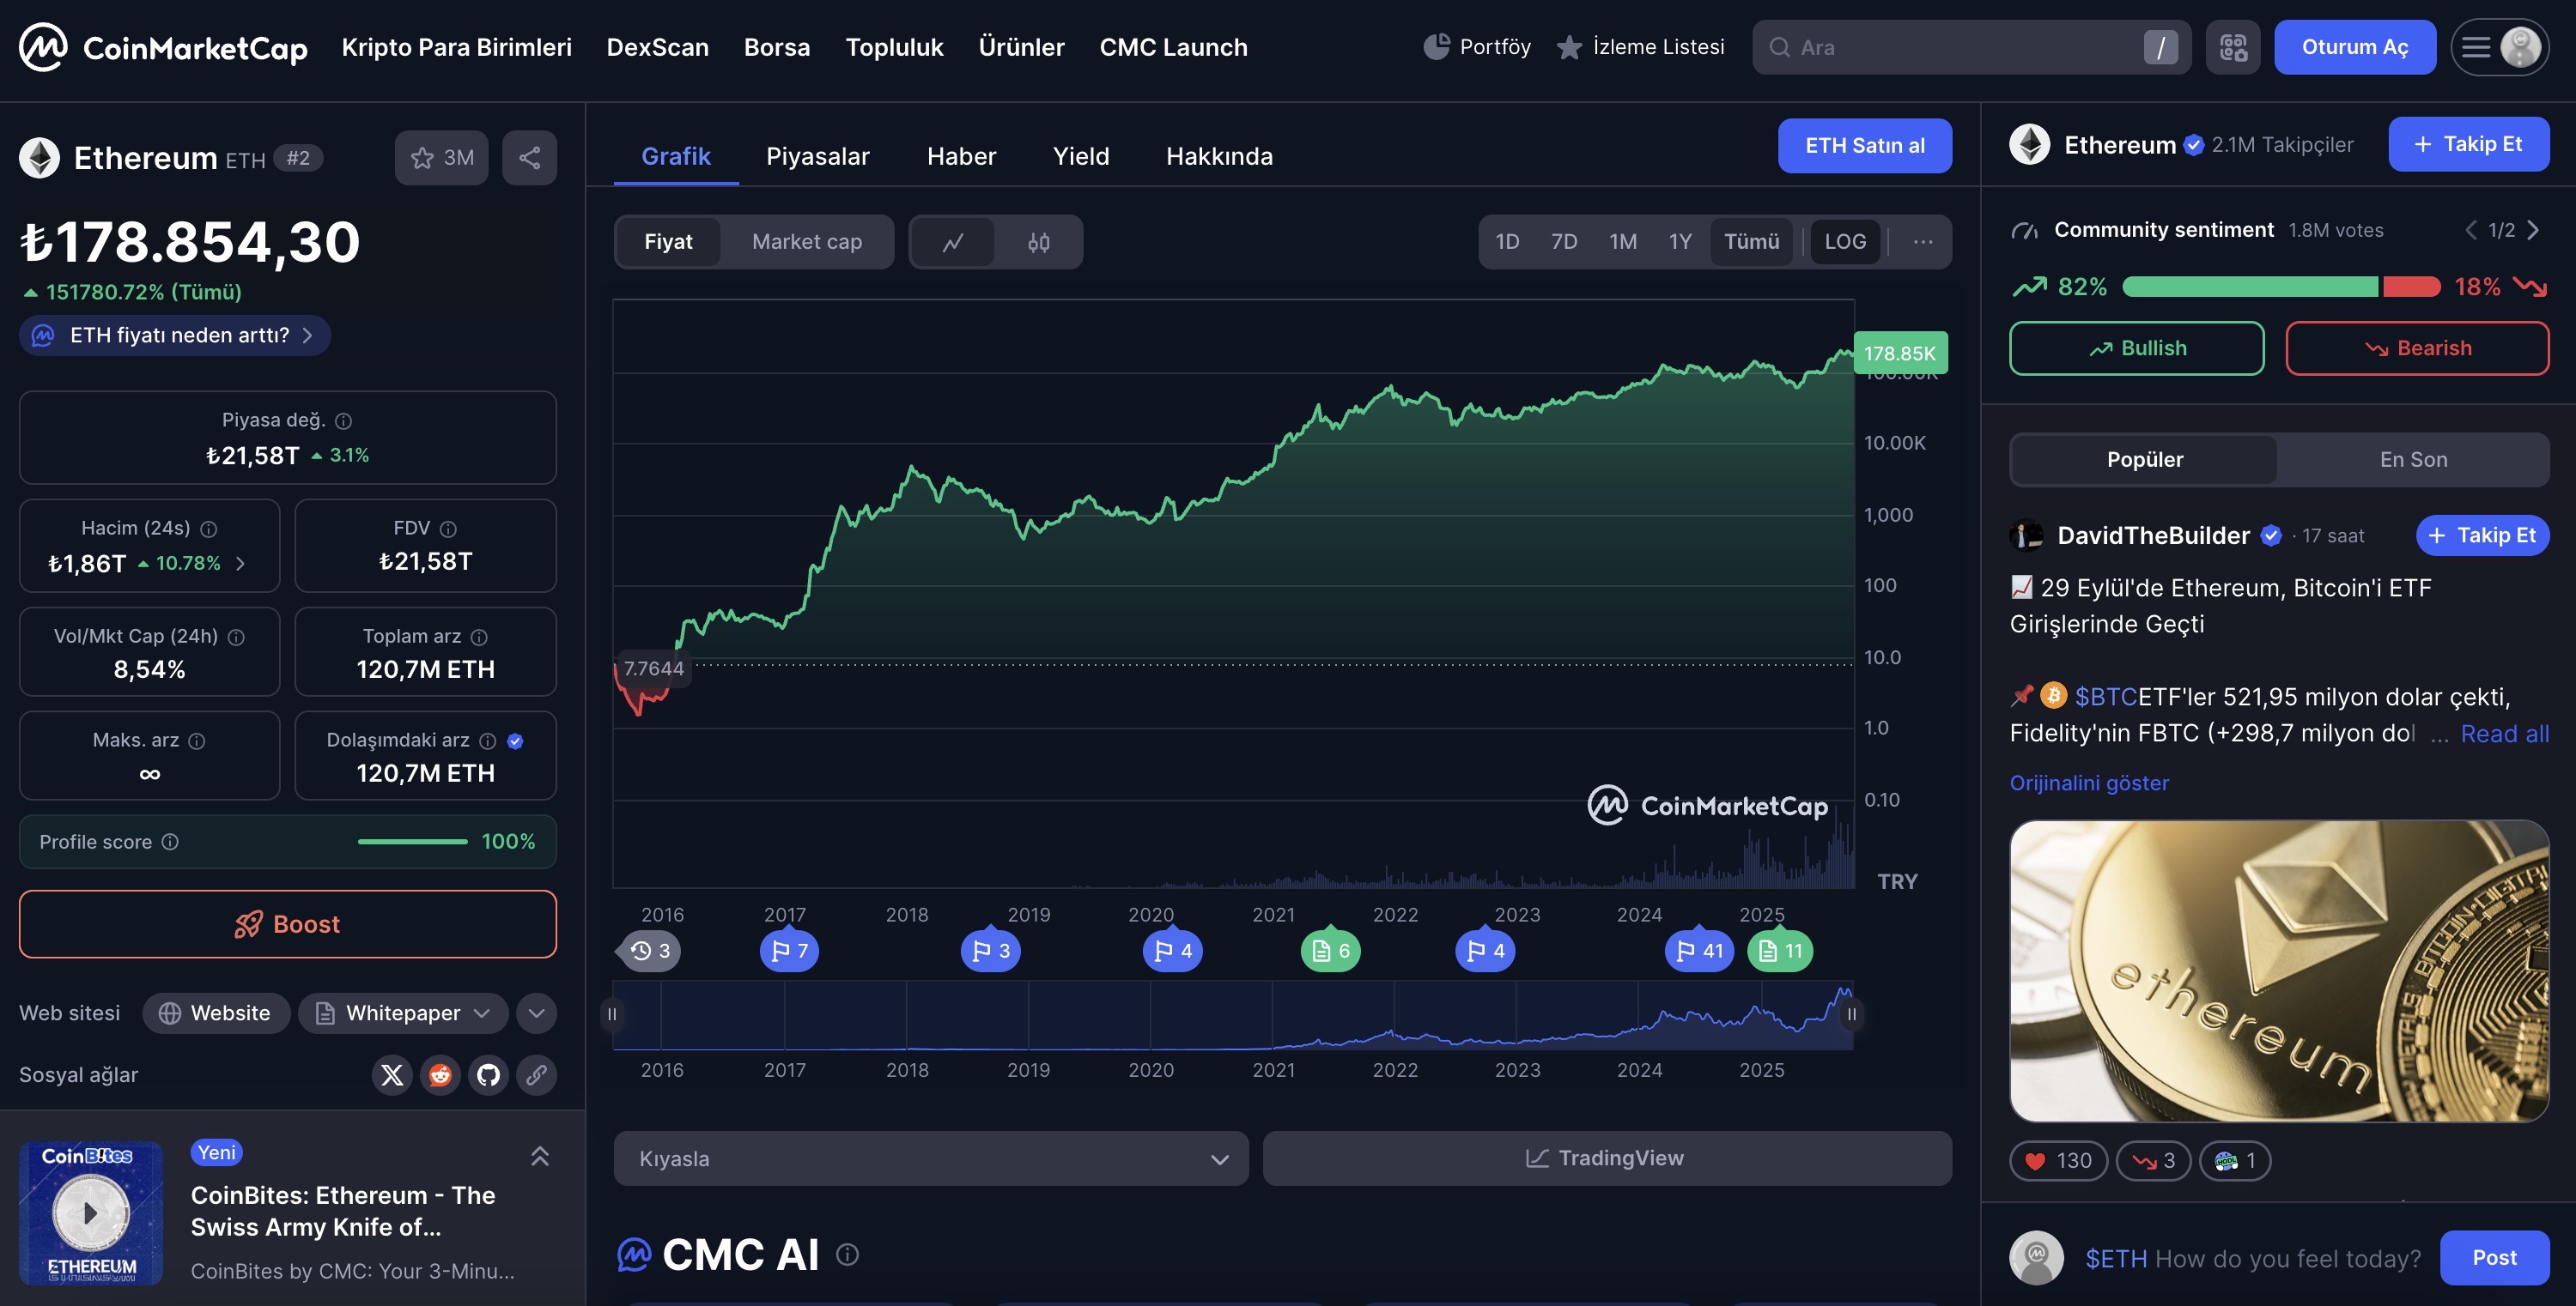Expand the Whitepaper dropdown
This screenshot has width=2576, height=1306.
pos(403,1013)
